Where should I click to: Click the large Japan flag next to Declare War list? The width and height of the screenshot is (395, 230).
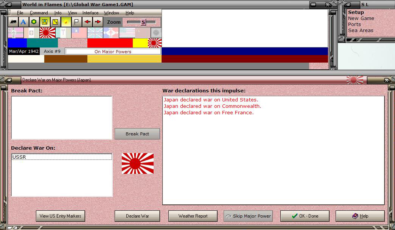[x=138, y=164]
